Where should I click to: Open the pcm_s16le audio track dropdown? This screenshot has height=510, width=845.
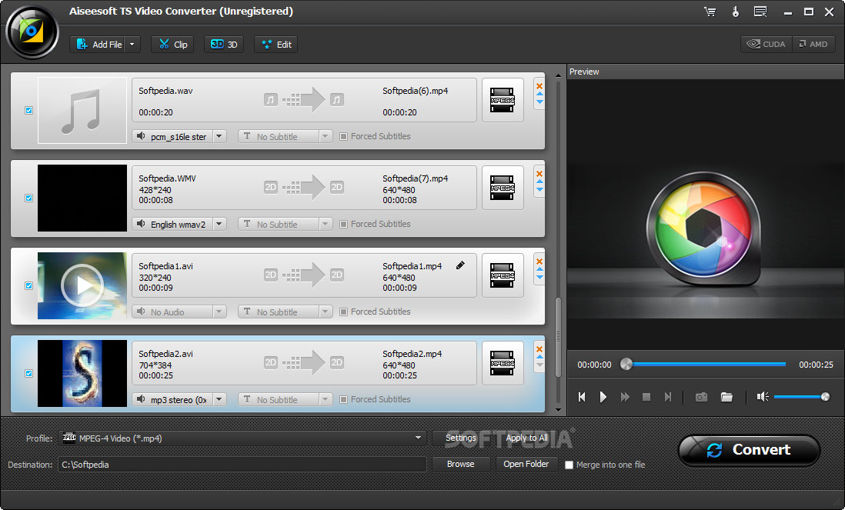click(219, 137)
